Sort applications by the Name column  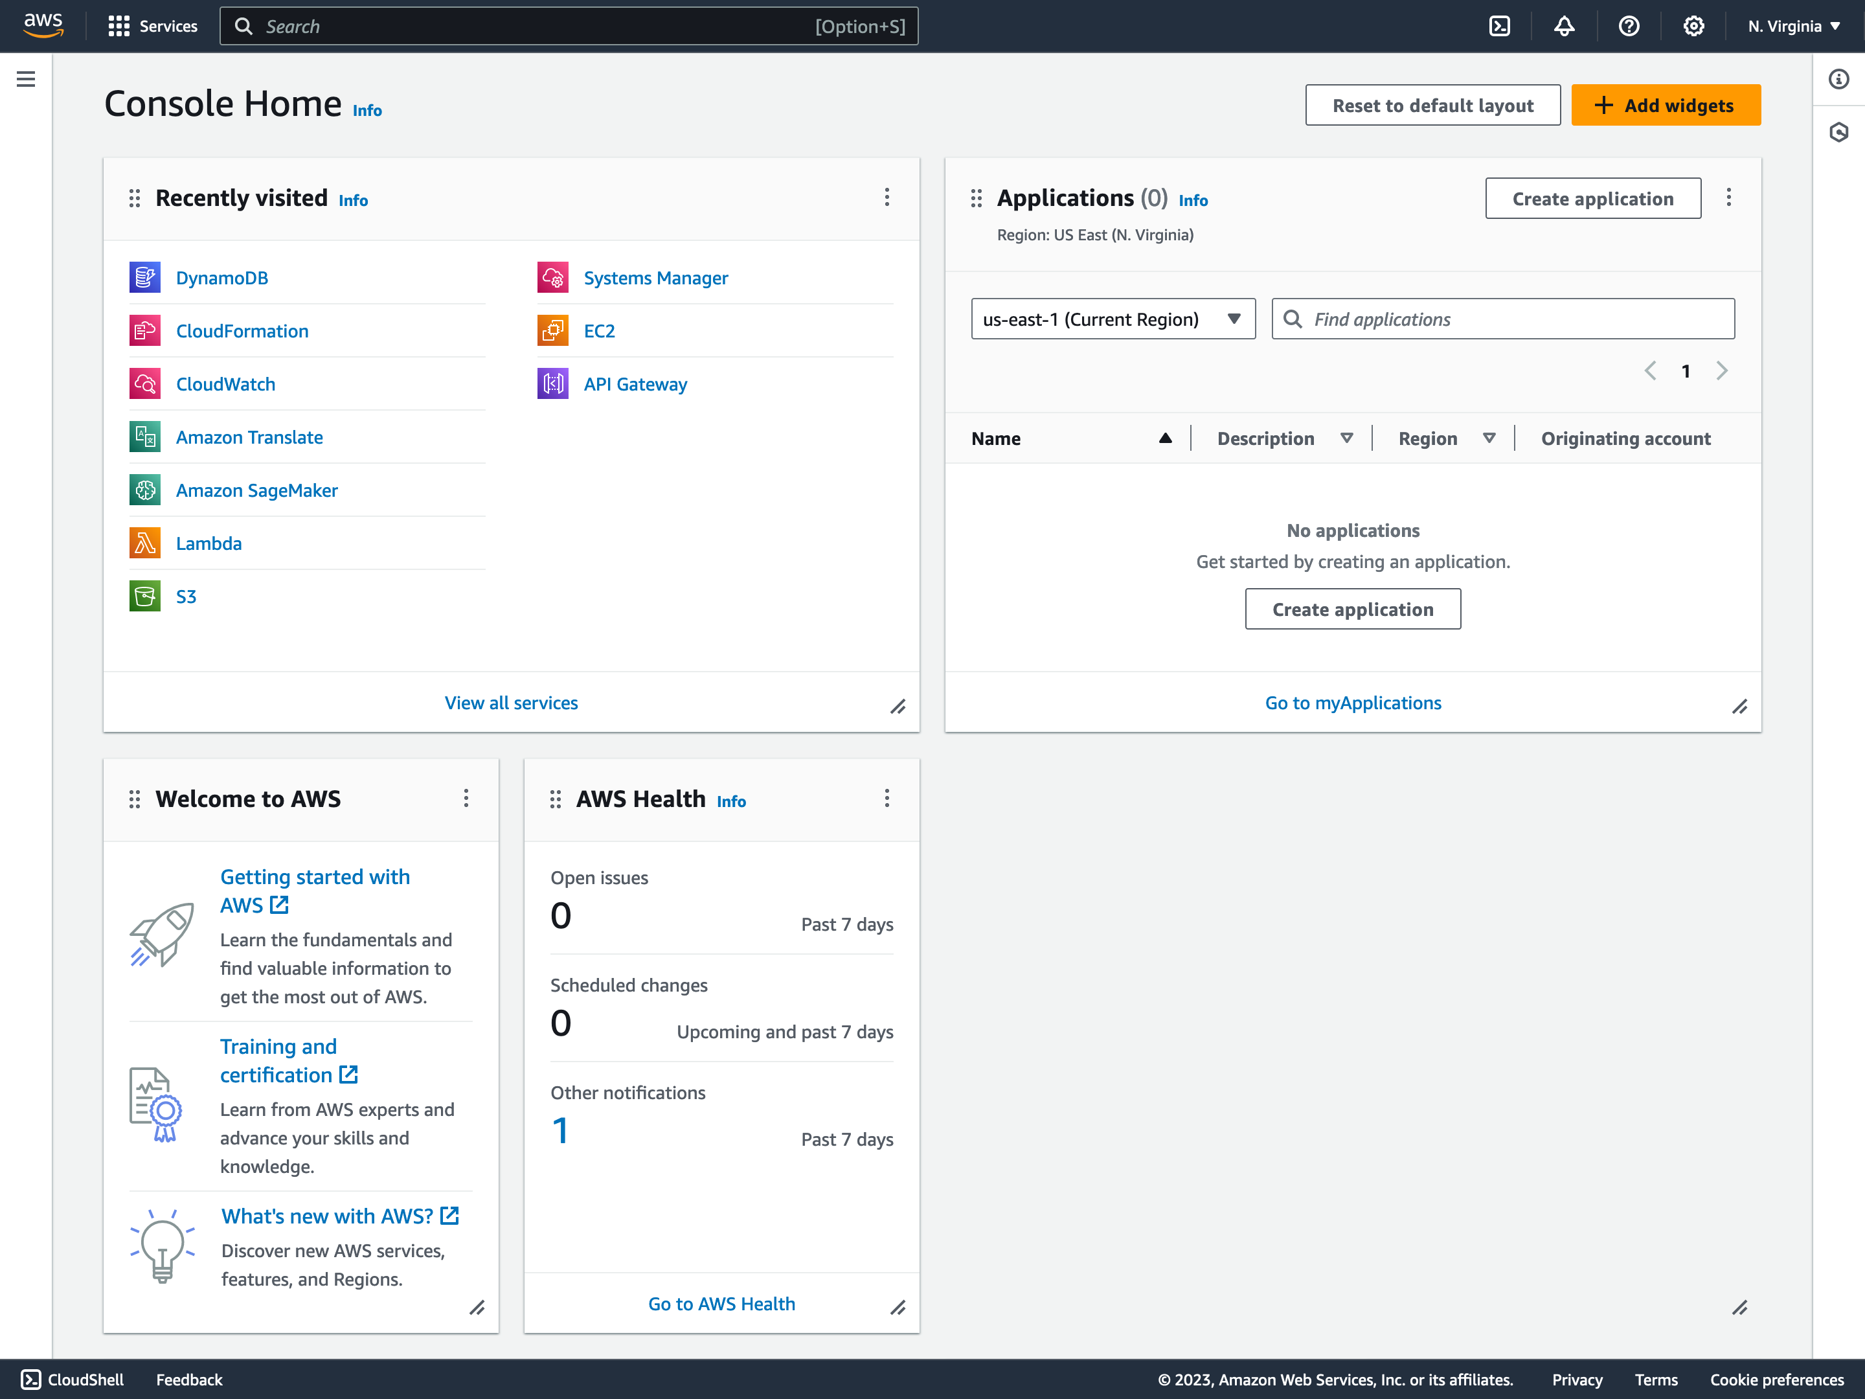click(1071, 438)
